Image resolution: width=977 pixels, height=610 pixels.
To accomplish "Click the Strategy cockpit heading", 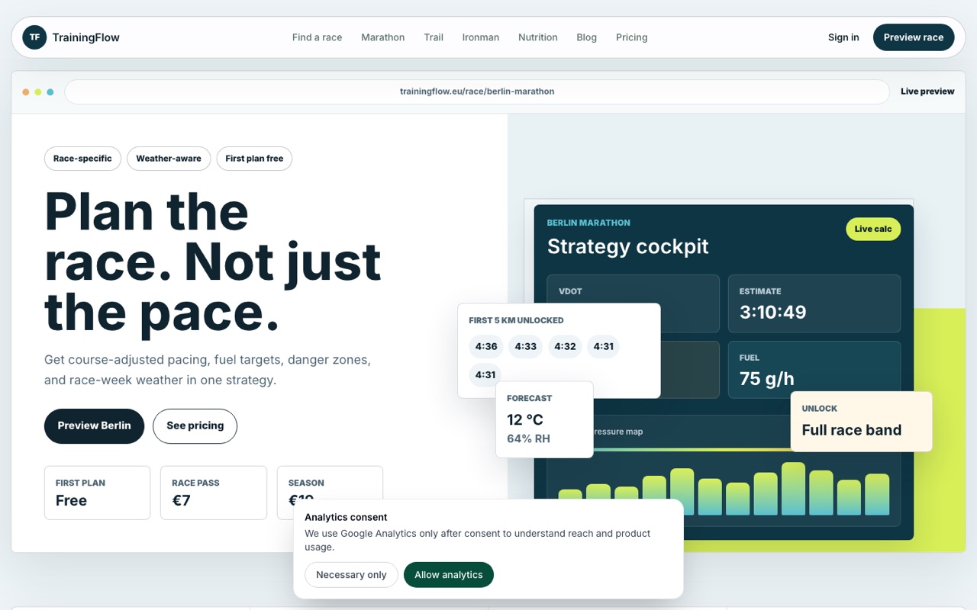I will 628,246.
